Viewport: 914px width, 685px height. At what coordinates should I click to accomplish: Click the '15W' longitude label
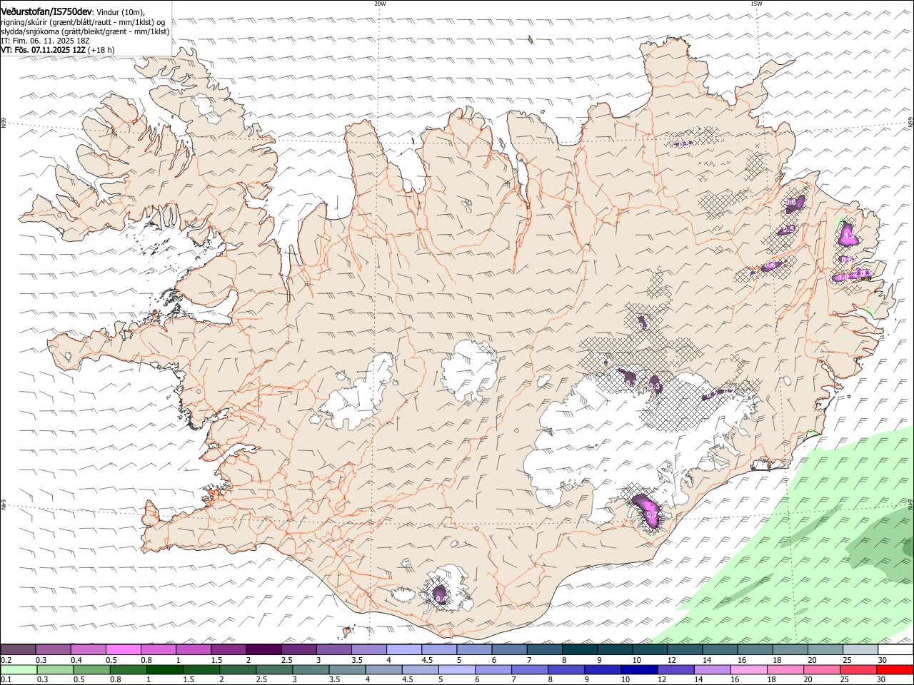(x=756, y=4)
